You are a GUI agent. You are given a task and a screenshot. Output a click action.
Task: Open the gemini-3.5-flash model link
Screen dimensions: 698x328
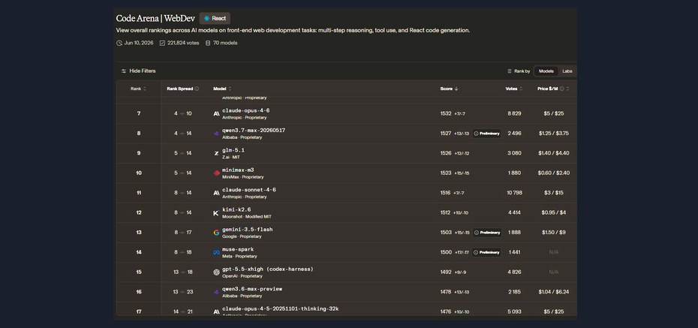(248, 229)
